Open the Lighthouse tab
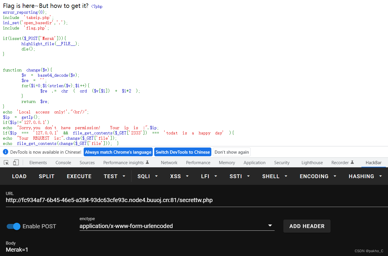 [312, 163]
